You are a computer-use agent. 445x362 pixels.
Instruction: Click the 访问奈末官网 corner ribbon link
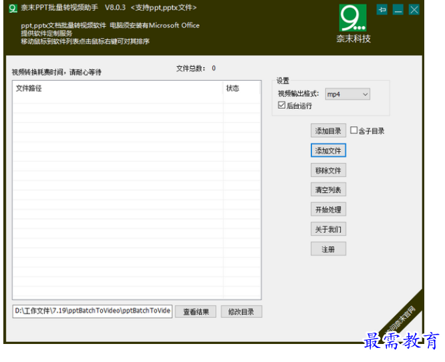(401, 320)
